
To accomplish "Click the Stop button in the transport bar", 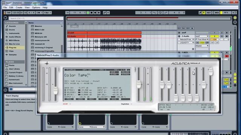I will (x=92, y=13).
